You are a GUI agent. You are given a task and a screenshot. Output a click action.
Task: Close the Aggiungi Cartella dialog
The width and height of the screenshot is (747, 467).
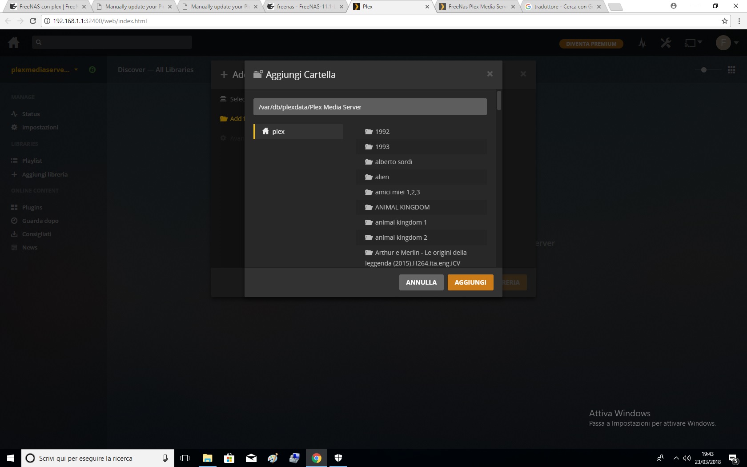490,74
